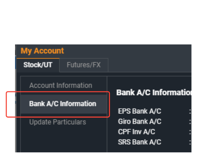Switch to the Stock/UT tab
Viewport: 201px width, 168px height.
pos(38,65)
